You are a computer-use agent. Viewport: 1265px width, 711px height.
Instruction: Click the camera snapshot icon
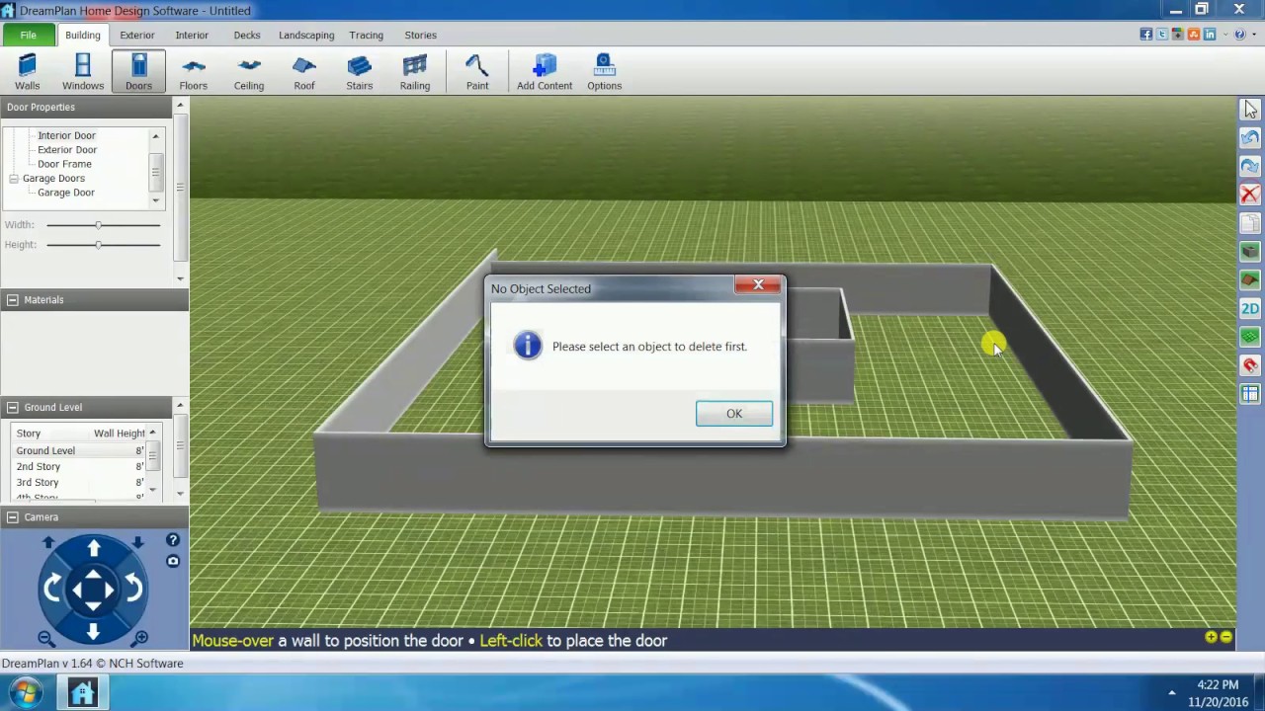tap(173, 561)
